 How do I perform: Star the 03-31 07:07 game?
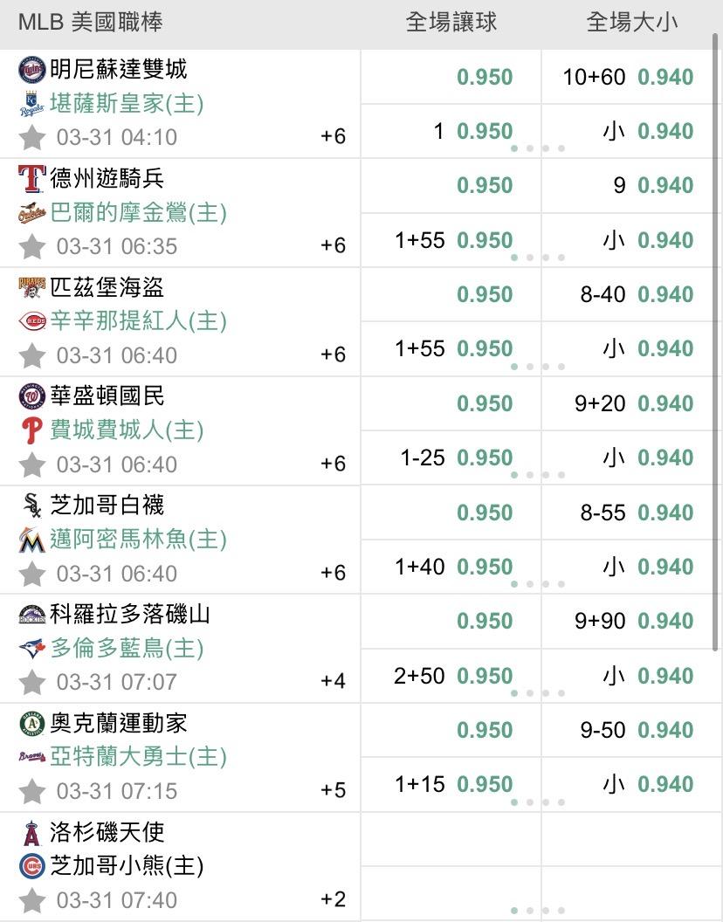tap(32, 682)
